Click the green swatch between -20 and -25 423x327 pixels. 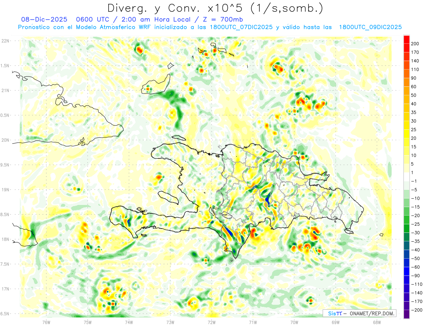pyautogui.click(x=406, y=220)
